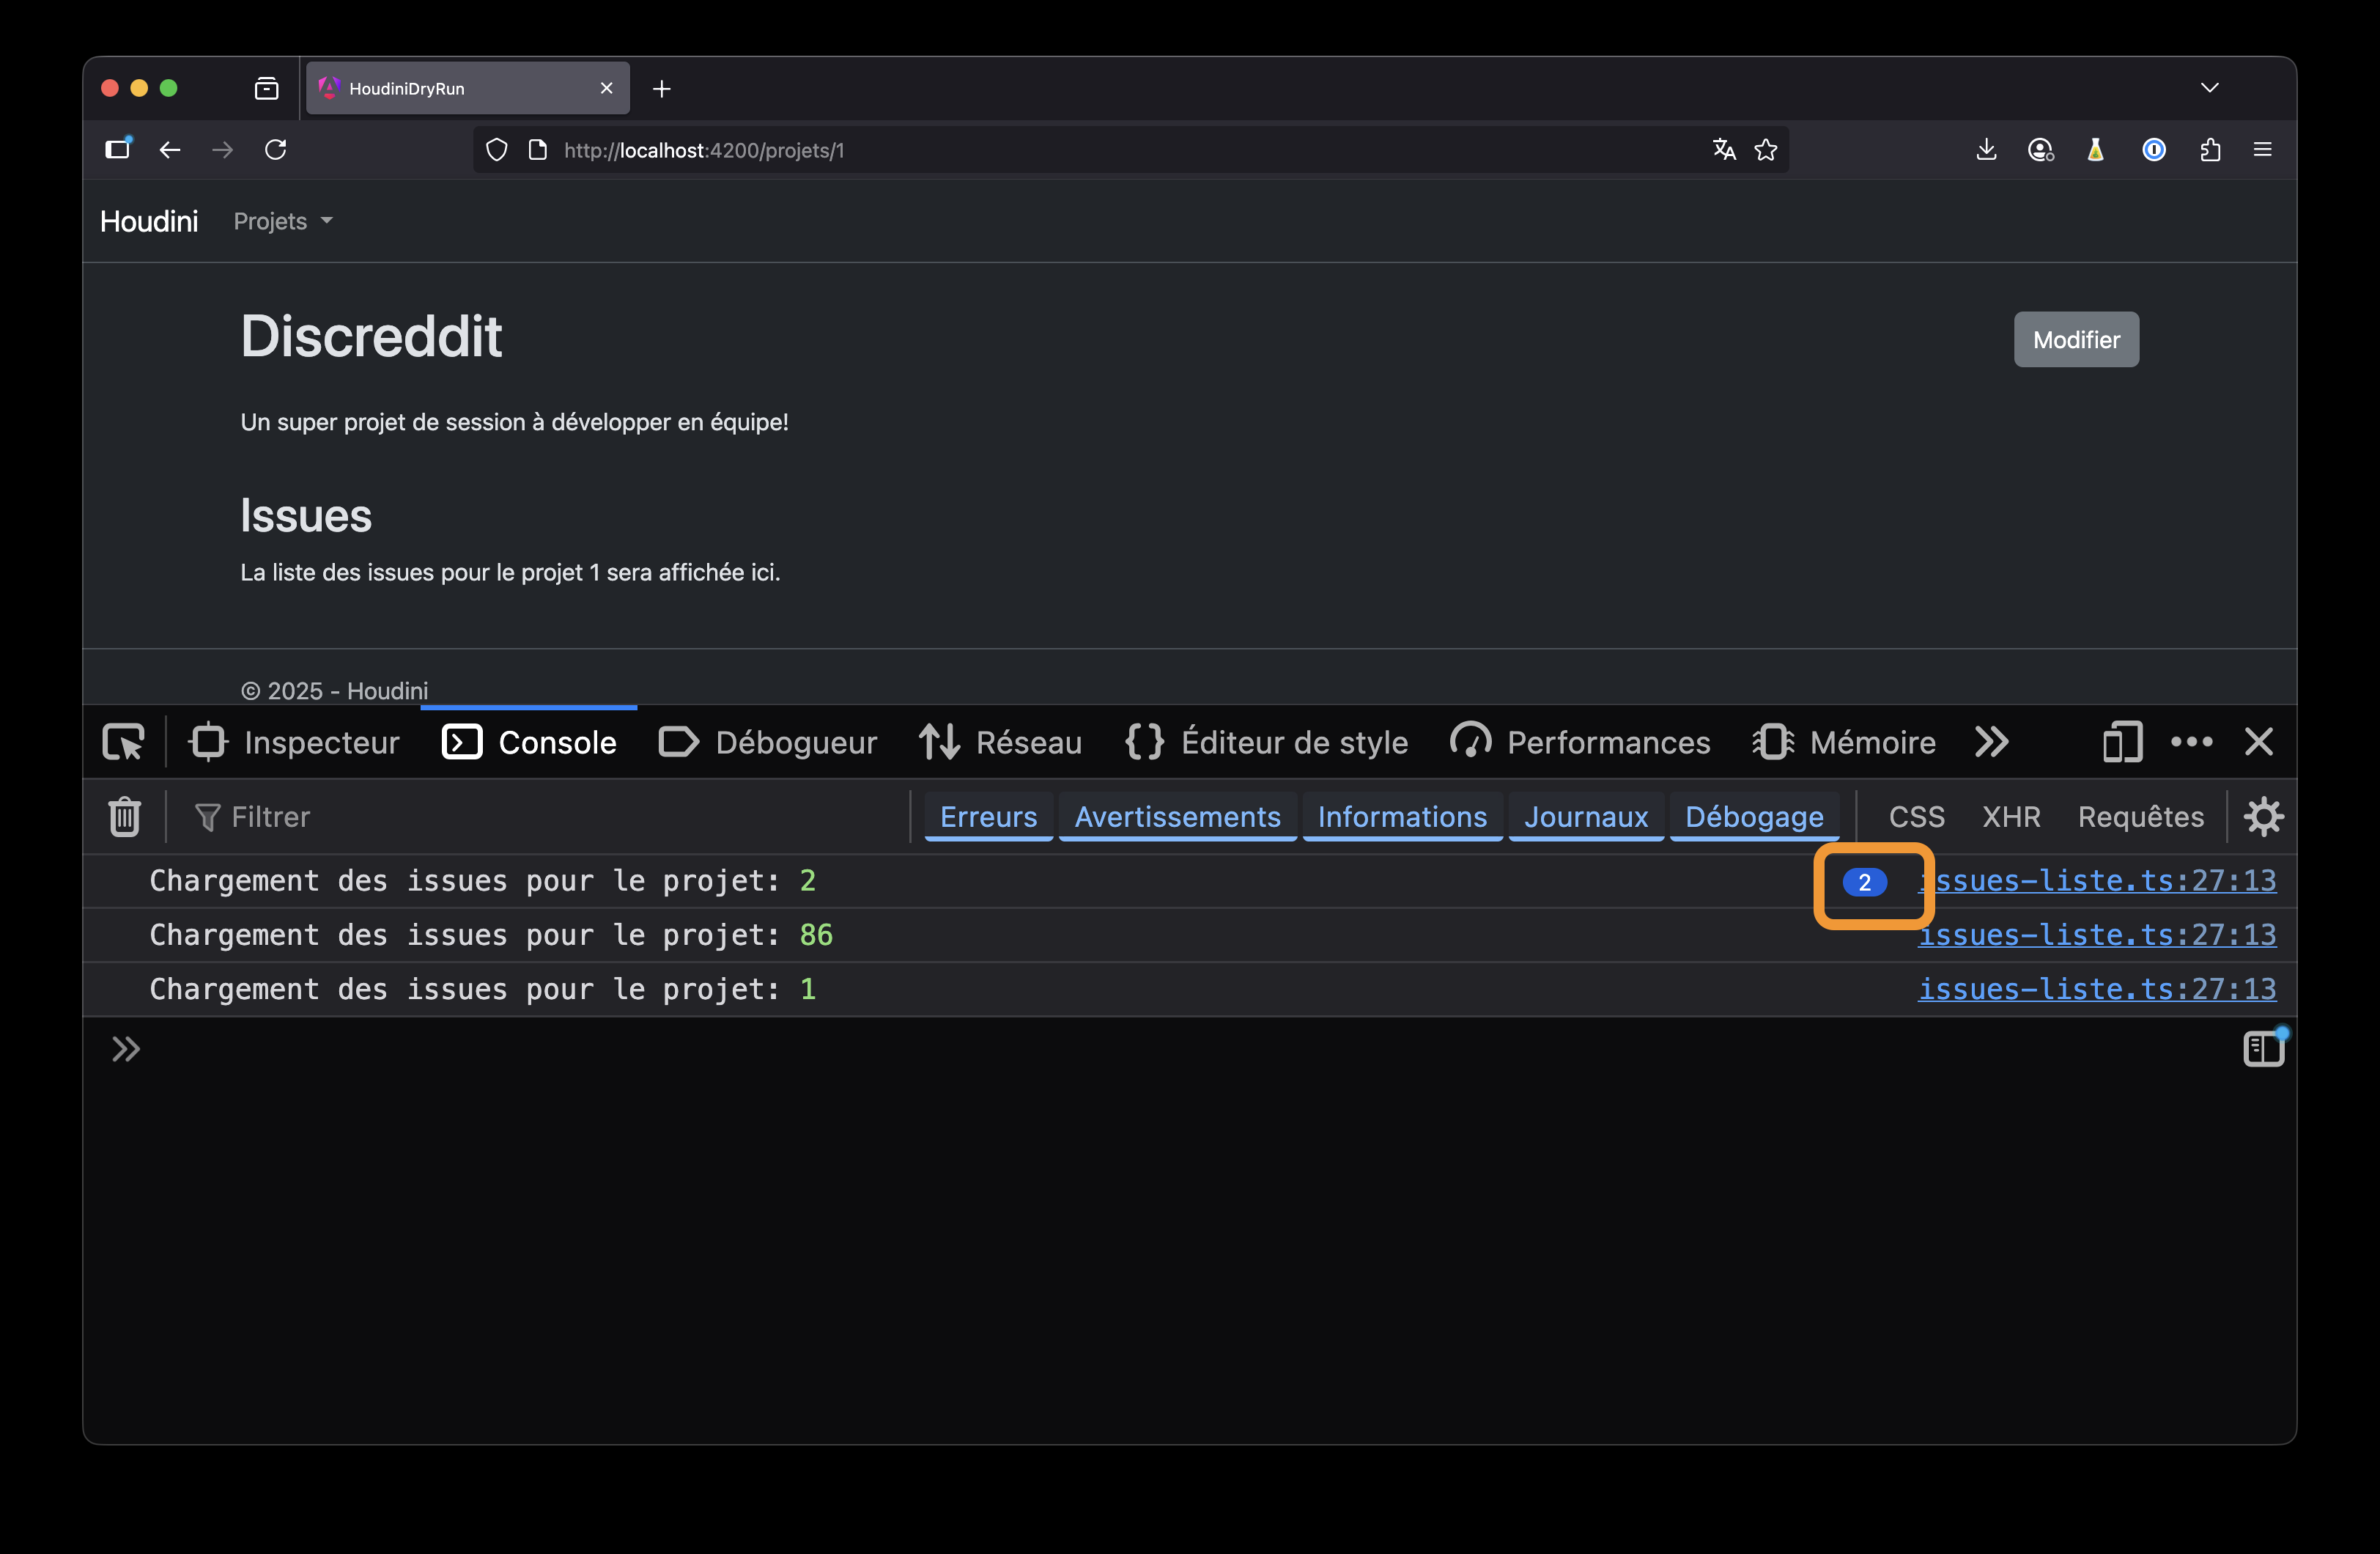
Task: Open Firefox downloads panel icon
Action: pos(1986,150)
